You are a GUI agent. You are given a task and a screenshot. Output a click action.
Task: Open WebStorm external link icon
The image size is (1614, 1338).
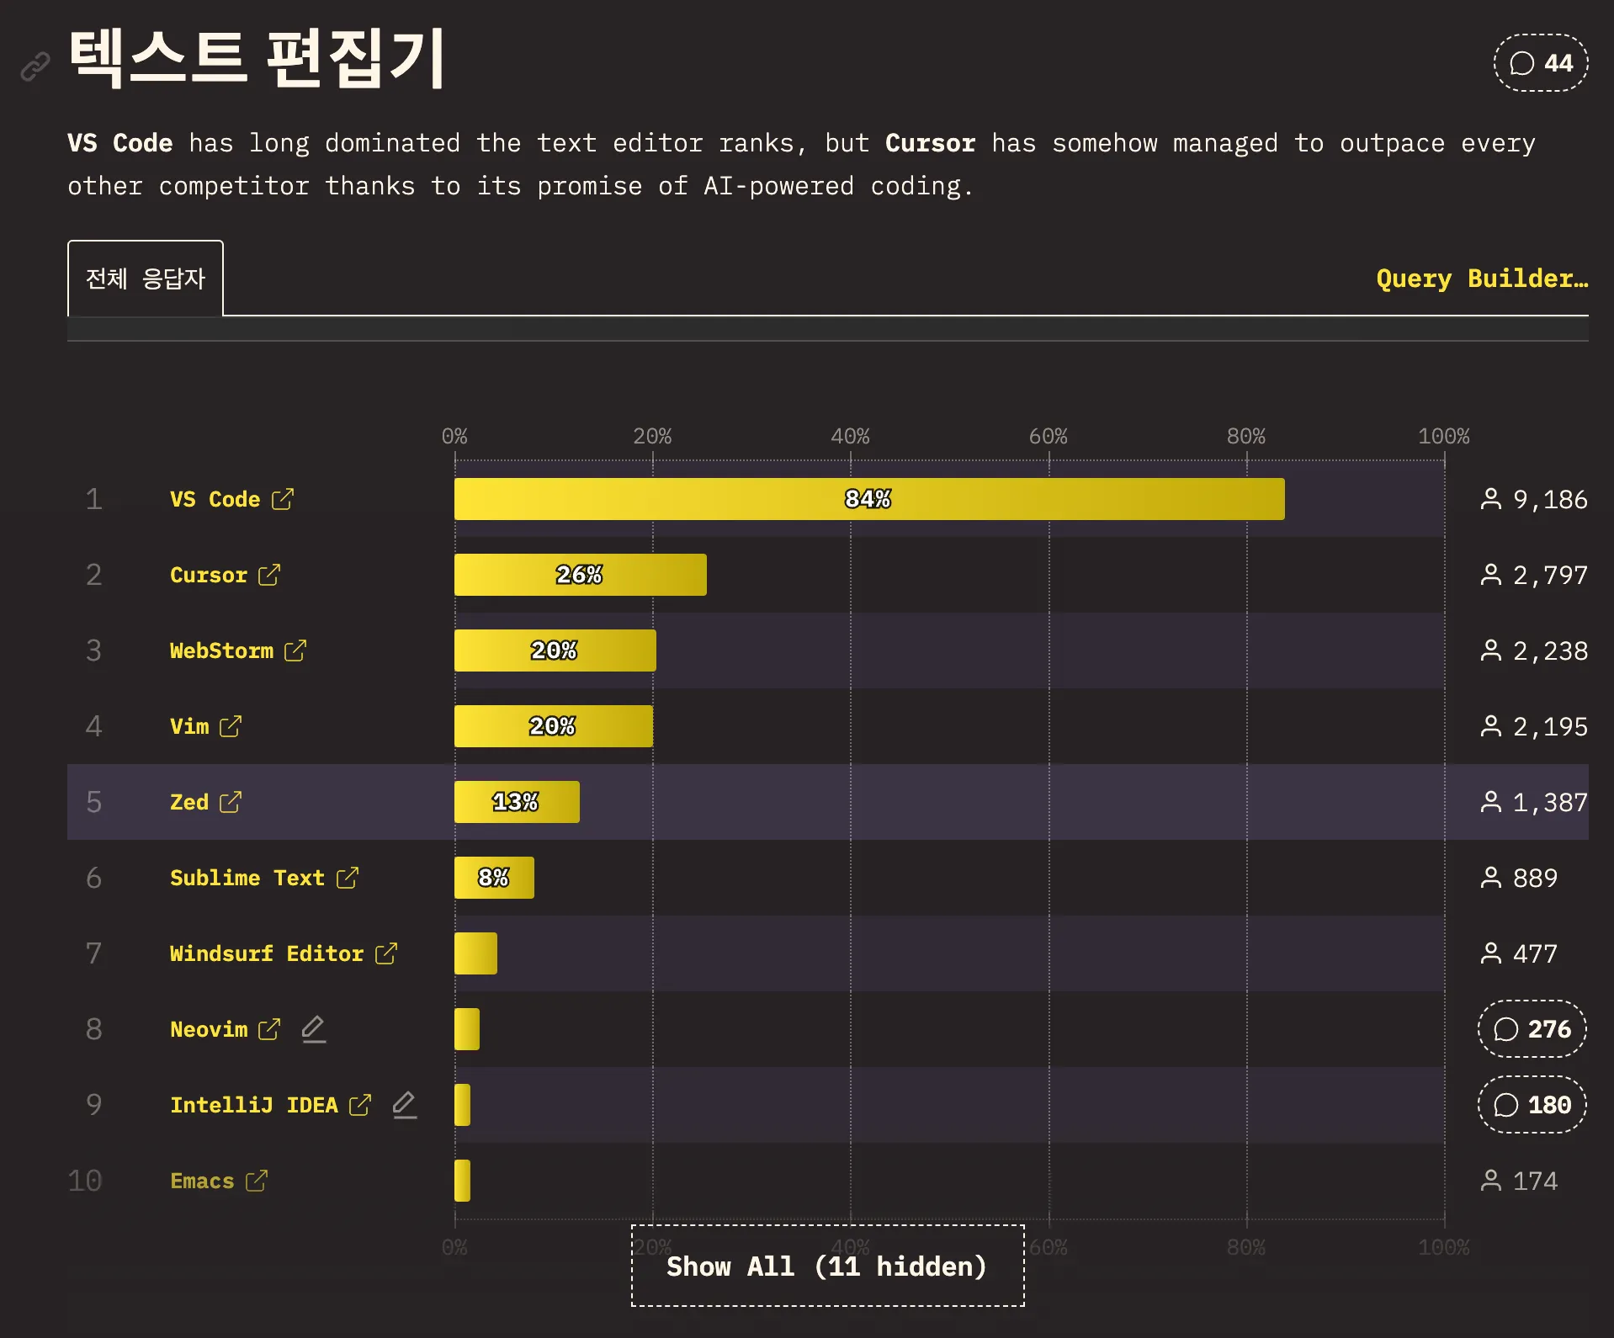pyautogui.click(x=295, y=650)
